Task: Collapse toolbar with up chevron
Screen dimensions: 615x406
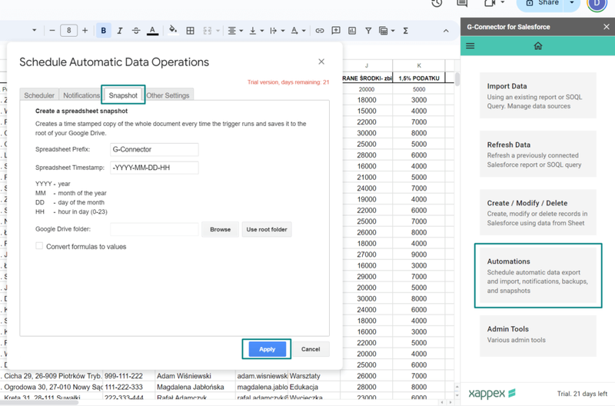Action: click(x=446, y=31)
